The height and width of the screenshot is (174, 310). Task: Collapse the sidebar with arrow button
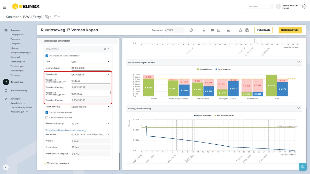tap(5, 167)
